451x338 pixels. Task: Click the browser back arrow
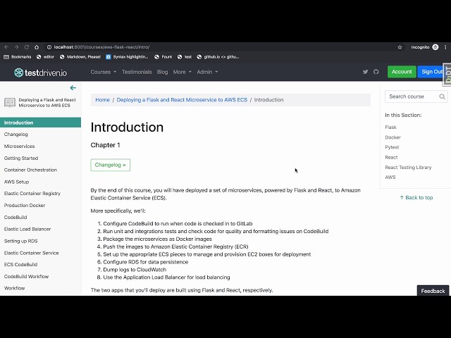pyautogui.click(x=6, y=47)
